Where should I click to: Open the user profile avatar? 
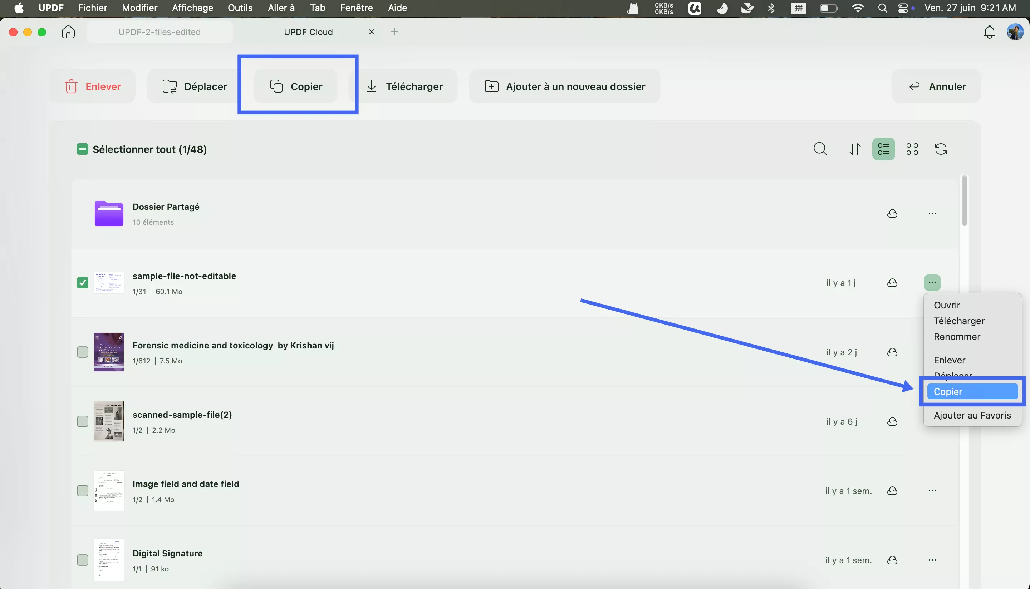pyautogui.click(x=1015, y=32)
